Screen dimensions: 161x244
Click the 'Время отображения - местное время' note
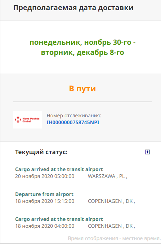(x=114, y=238)
